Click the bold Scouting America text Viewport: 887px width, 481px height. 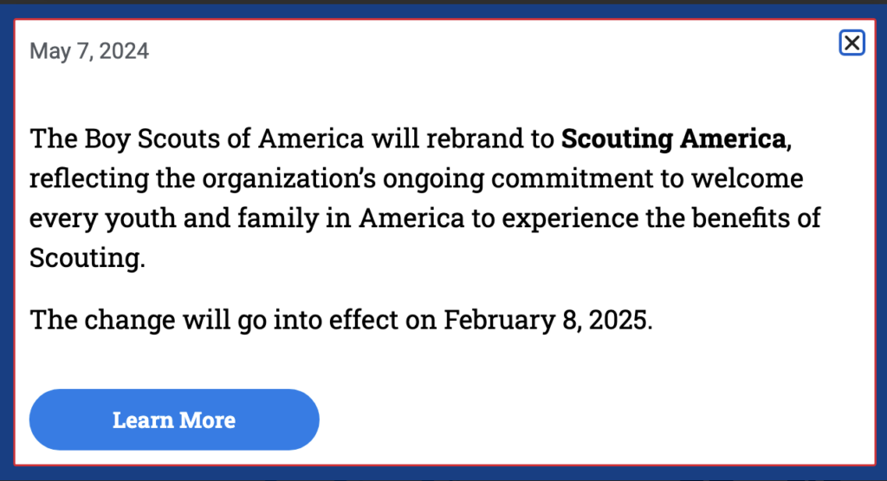674,139
